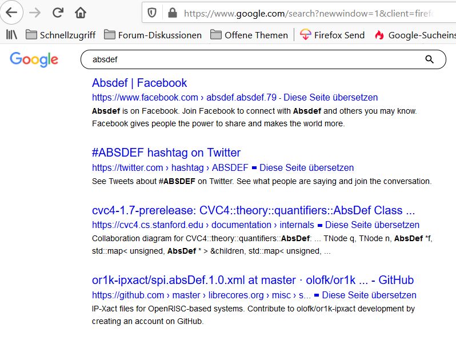This screenshot has width=456, height=340.
Task: Expand the Offene Themen bookmark folder
Action: click(249, 35)
